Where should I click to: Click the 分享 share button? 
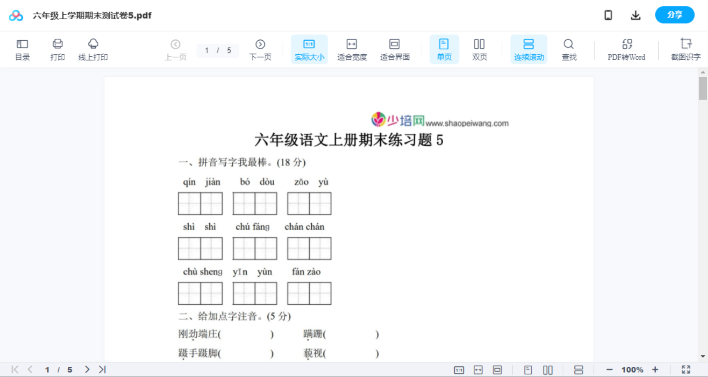tap(675, 15)
